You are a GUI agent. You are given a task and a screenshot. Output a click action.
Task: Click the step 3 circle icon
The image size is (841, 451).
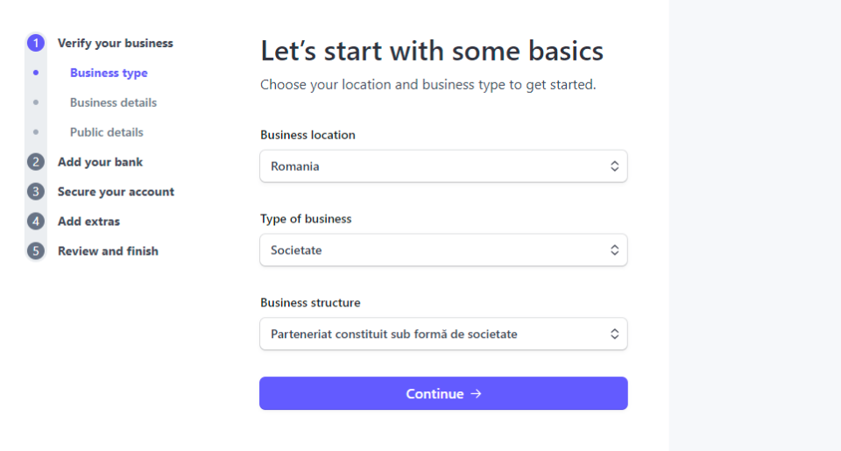36,192
